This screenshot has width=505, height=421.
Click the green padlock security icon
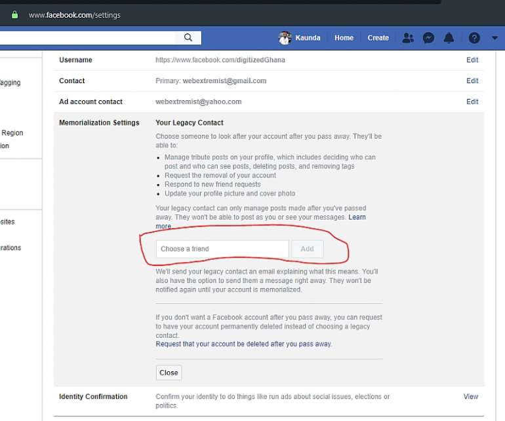(x=14, y=15)
